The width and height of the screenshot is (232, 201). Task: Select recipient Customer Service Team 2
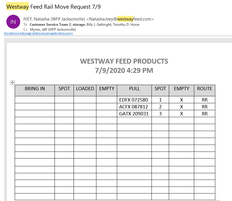(x=50, y=25)
